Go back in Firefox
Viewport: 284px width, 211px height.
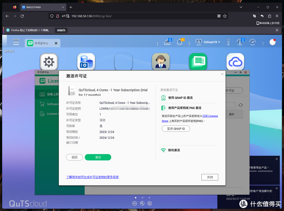click(7, 16)
